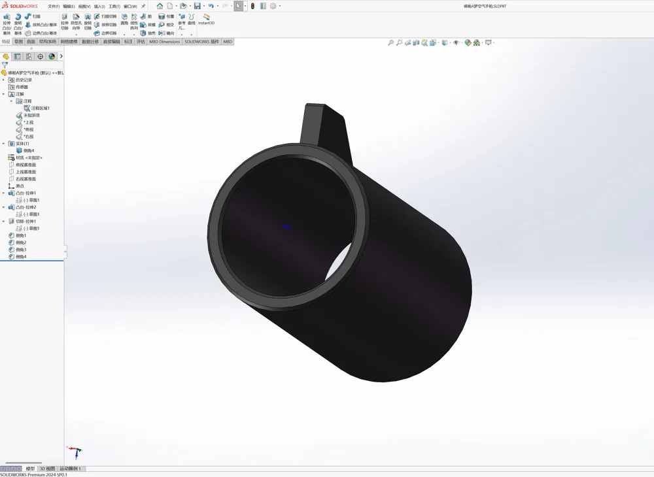Select 前视基准面 in the feature tree

(22, 165)
